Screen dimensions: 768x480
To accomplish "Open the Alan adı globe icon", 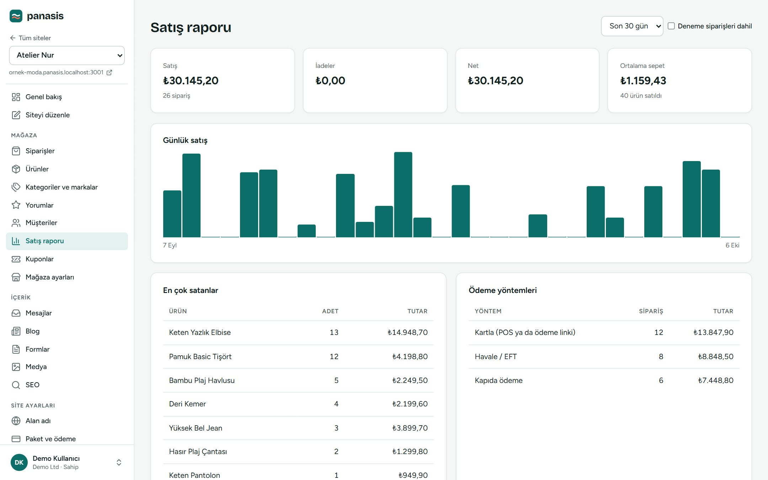I will [16, 421].
